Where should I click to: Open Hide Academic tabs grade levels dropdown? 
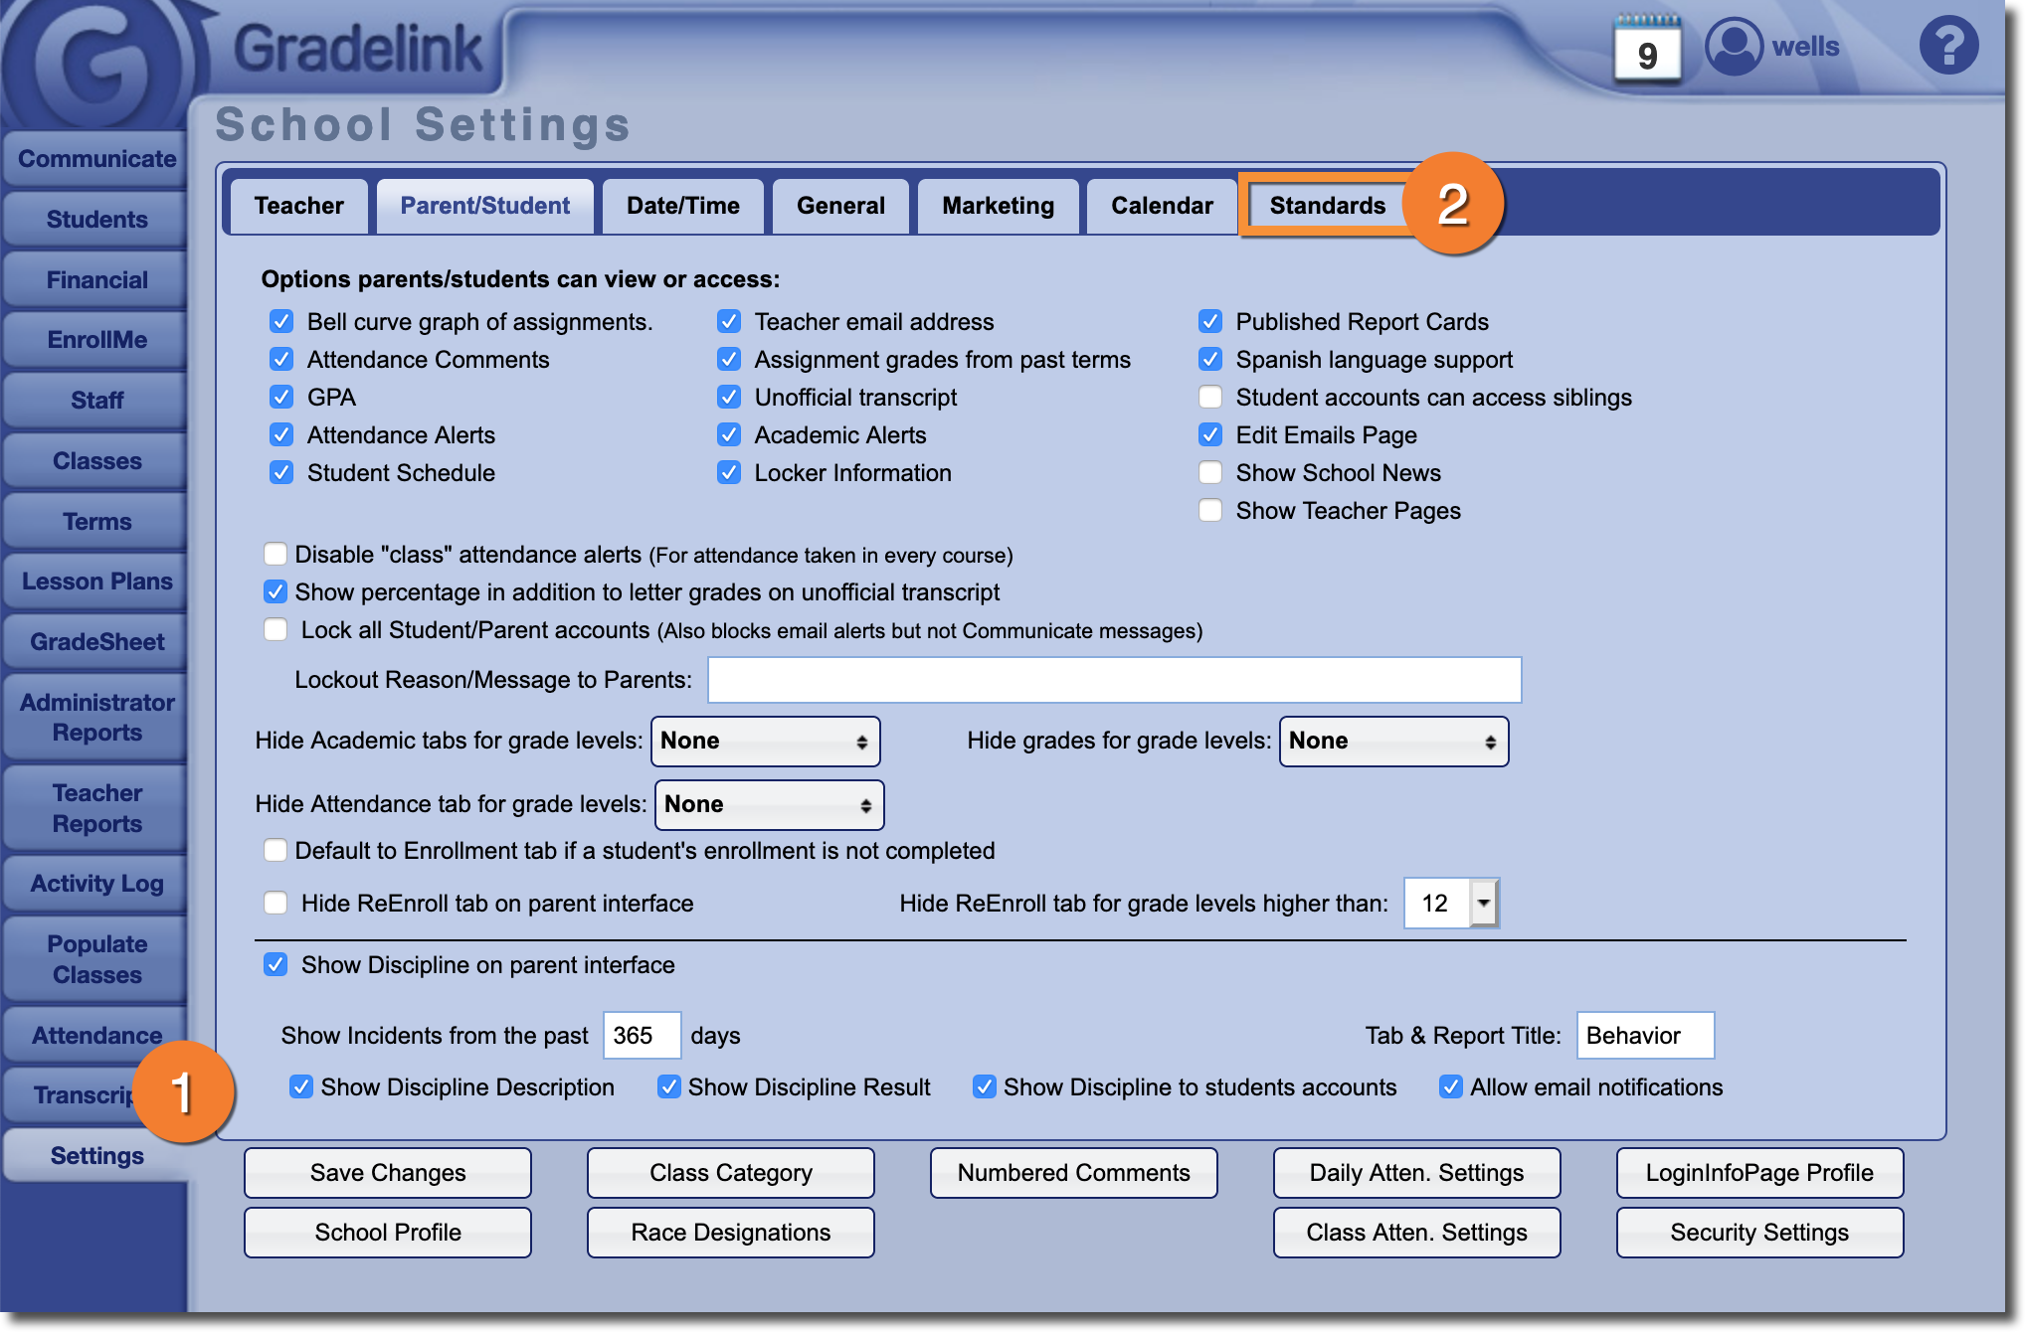point(765,742)
